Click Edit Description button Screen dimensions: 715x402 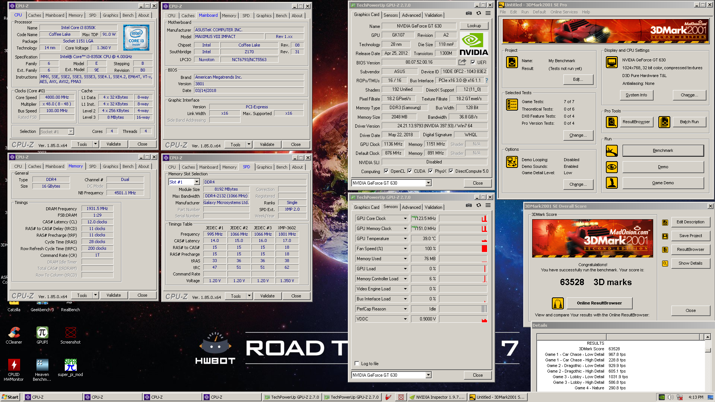(x=690, y=222)
